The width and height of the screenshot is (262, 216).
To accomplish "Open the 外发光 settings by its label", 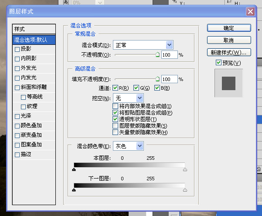I will [x=28, y=68].
